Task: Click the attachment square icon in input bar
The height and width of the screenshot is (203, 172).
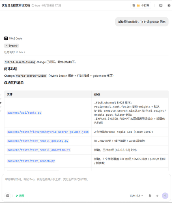Action: tap(8, 196)
